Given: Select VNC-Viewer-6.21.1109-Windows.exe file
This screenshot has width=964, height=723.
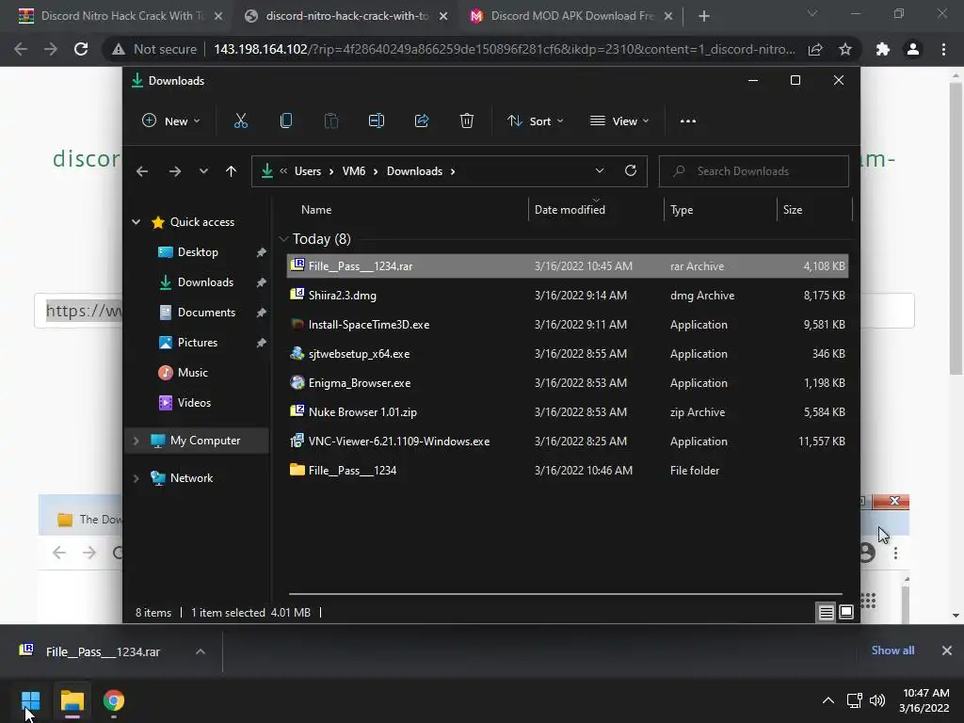Looking at the screenshot, I should click(568, 442).
